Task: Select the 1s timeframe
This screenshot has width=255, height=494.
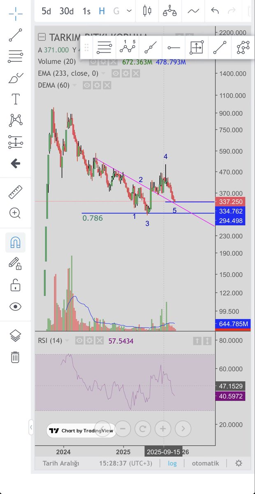Action: (x=86, y=11)
